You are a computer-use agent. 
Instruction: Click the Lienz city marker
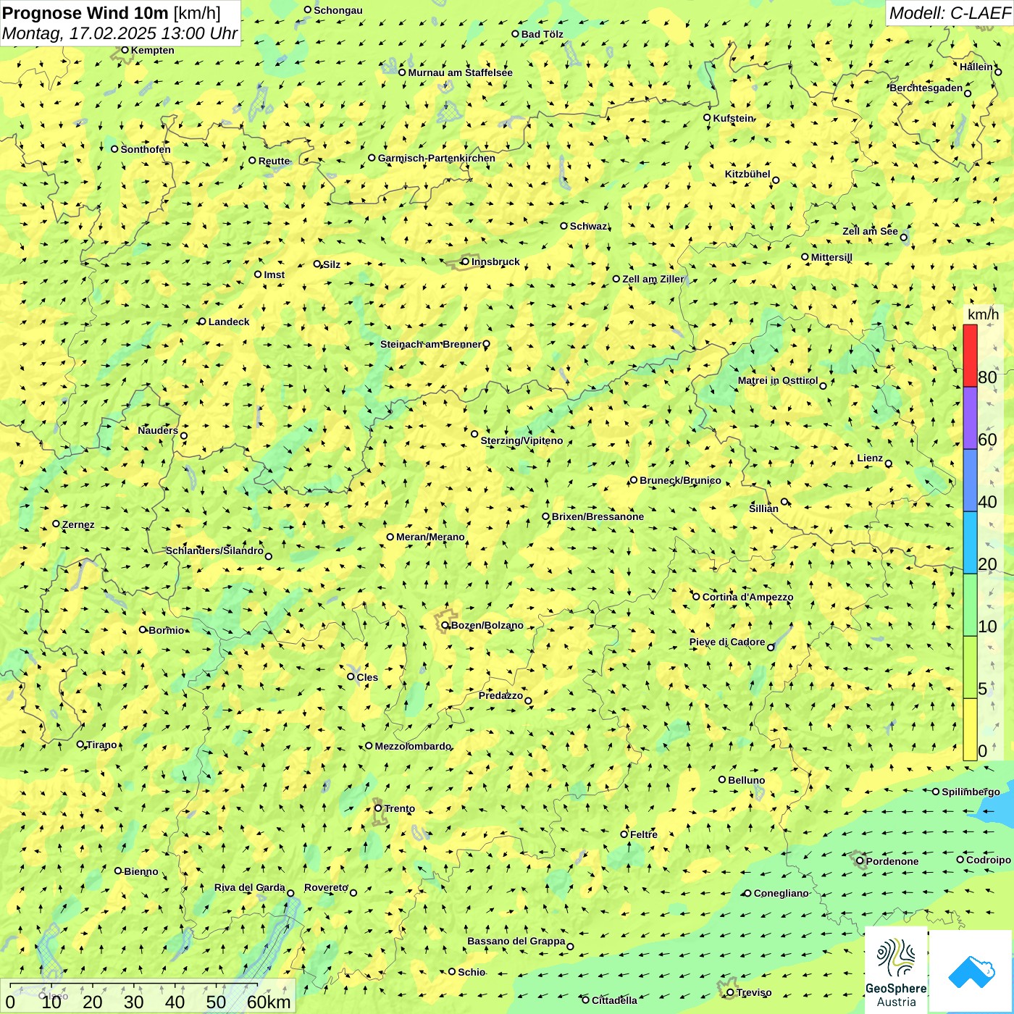click(889, 464)
